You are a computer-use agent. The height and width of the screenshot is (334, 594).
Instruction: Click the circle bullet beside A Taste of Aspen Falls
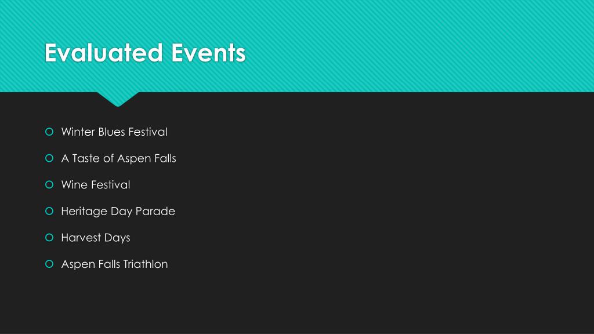pos(49,158)
